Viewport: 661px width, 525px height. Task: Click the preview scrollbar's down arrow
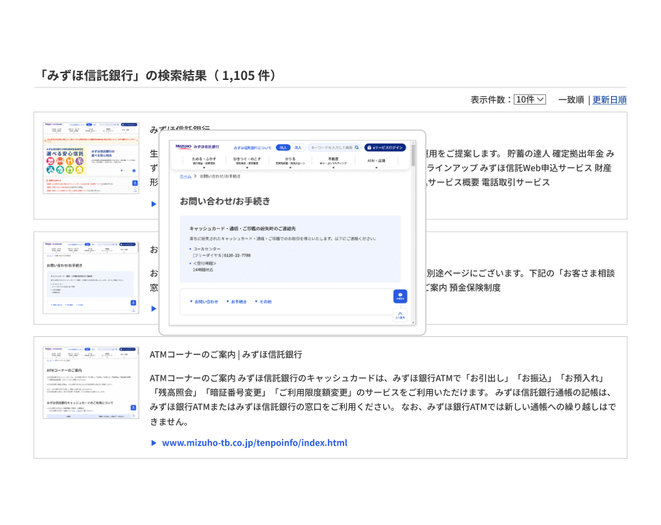tap(413, 323)
